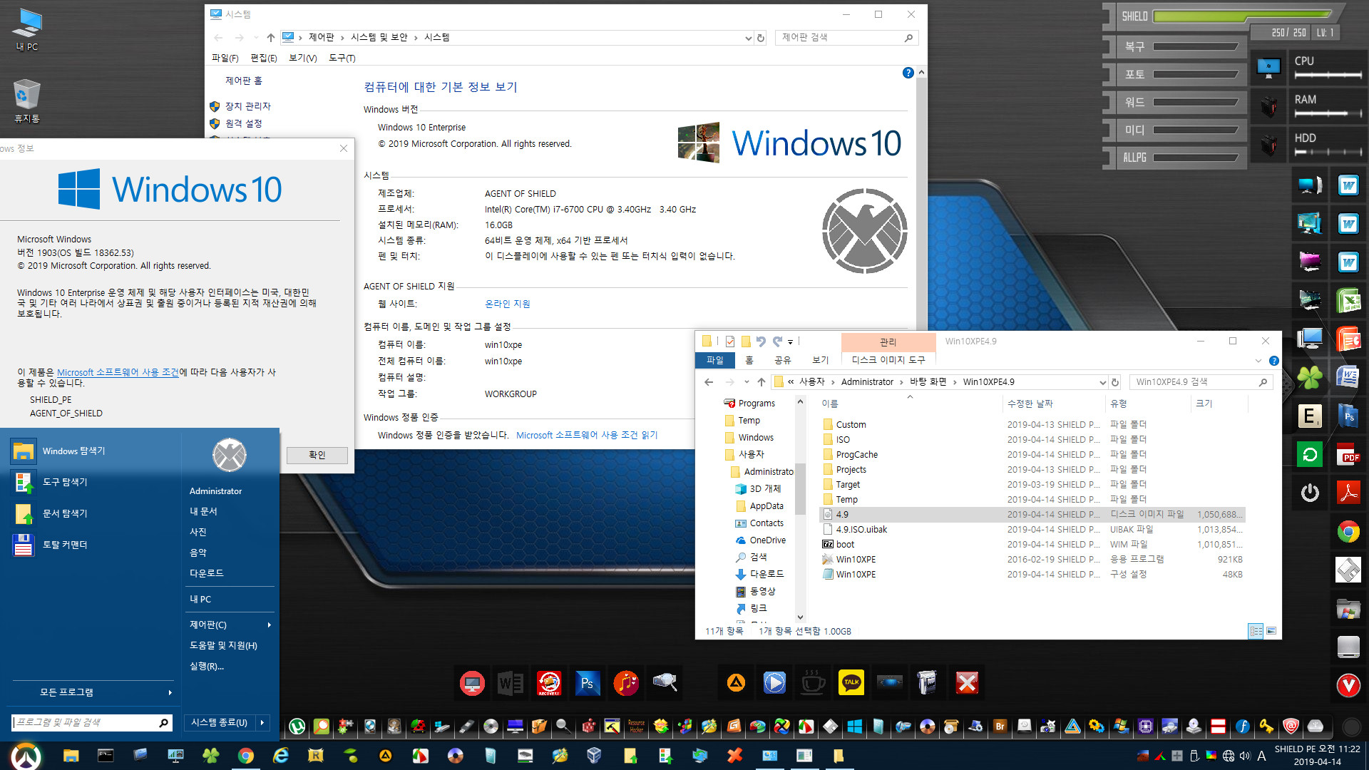Viewport: 1369px width, 770px height.
Task: Click the 프로그램 및 파일 검색 search box
Action: coord(91,722)
